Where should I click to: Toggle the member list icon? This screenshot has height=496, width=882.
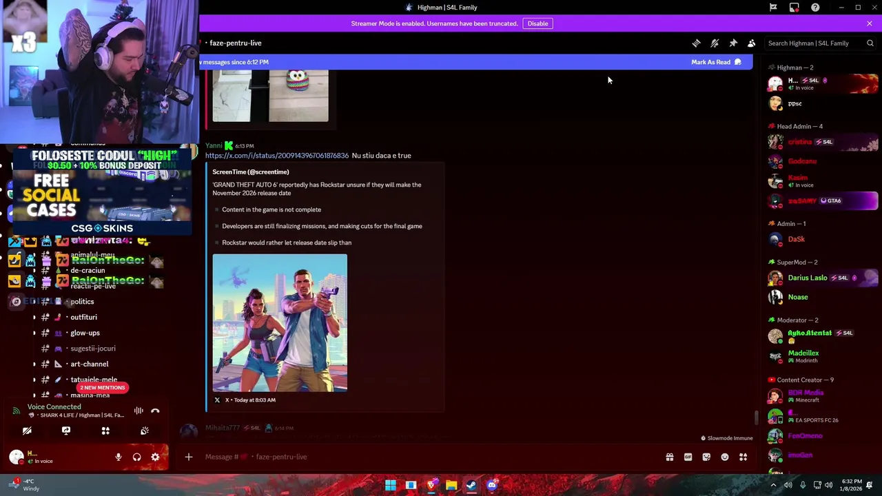(752, 43)
